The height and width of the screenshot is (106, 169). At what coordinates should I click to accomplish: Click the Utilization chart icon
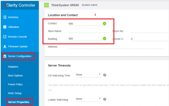point(5,27)
